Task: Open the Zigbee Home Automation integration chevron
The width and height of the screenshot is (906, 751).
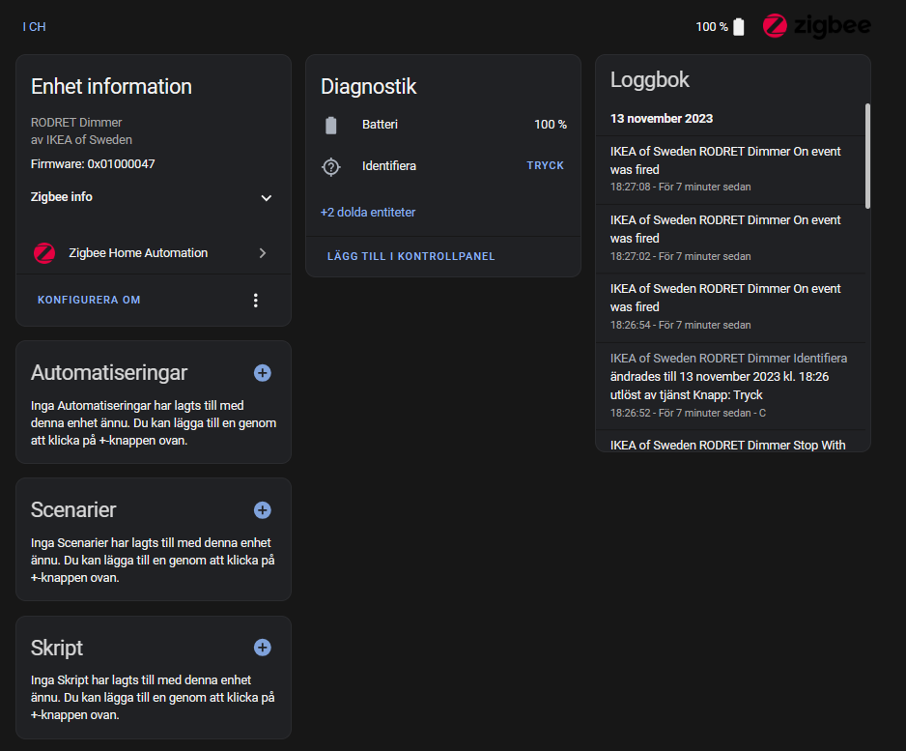Action: 263,253
